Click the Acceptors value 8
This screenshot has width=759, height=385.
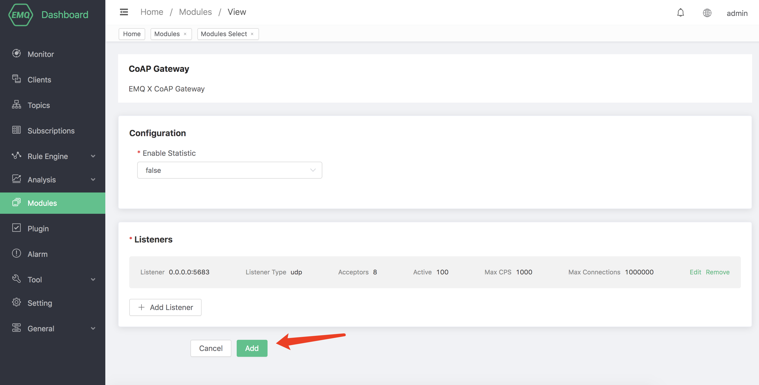pos(375,272)
